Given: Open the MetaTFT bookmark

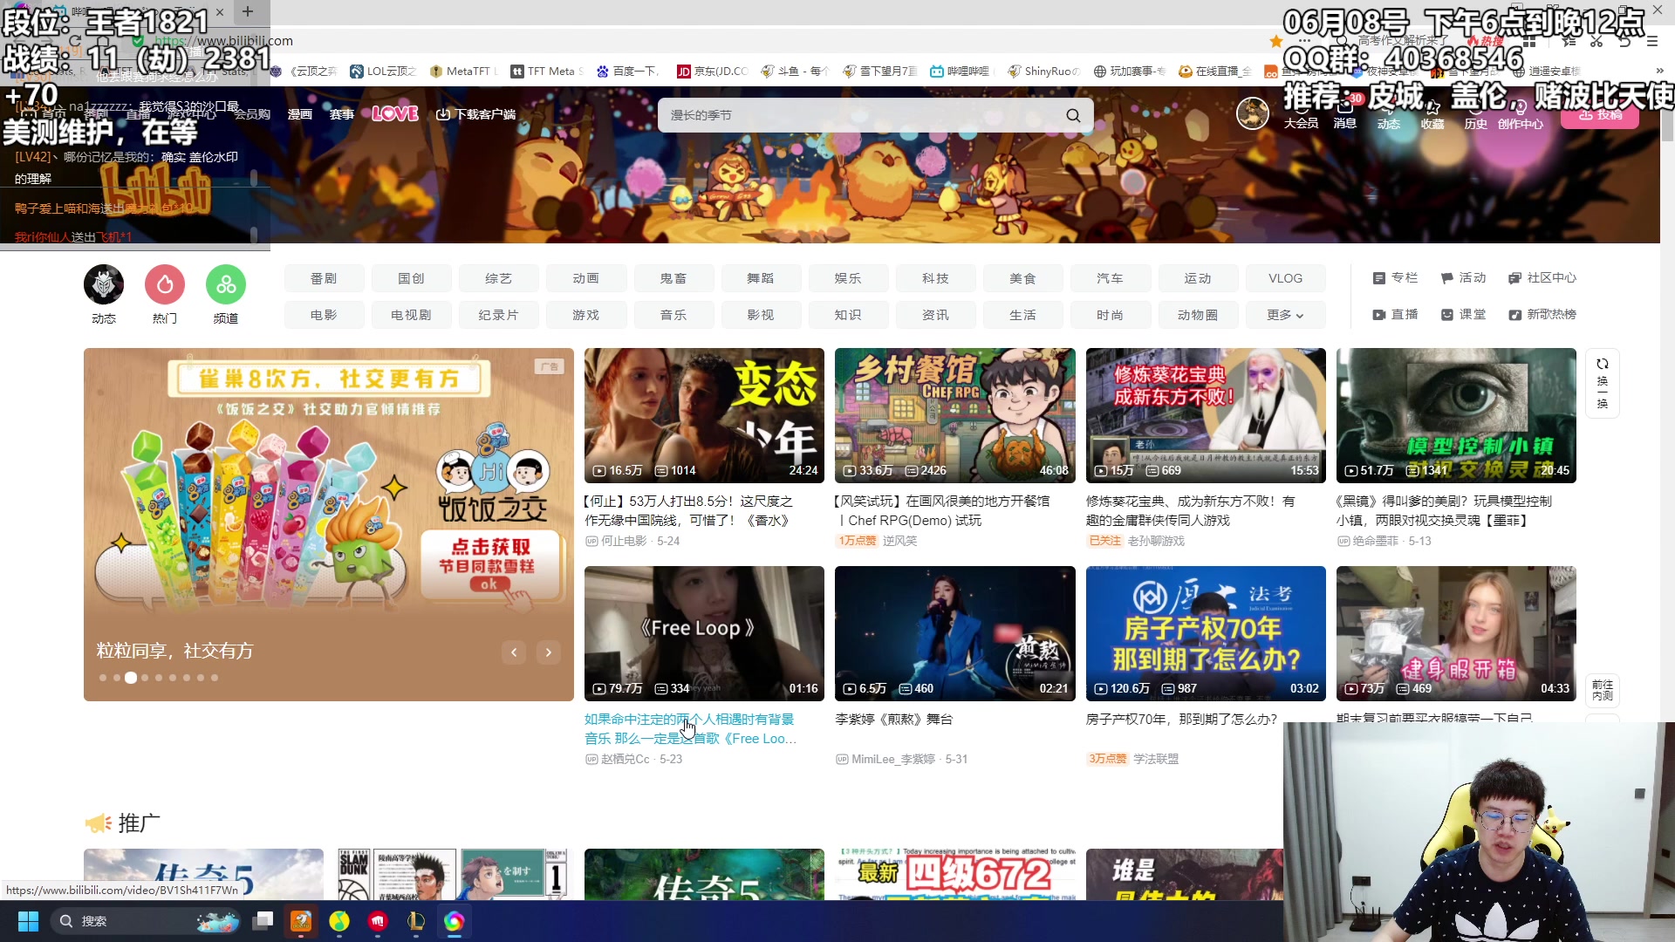Looking at the screenshot, I should point(464,72).
